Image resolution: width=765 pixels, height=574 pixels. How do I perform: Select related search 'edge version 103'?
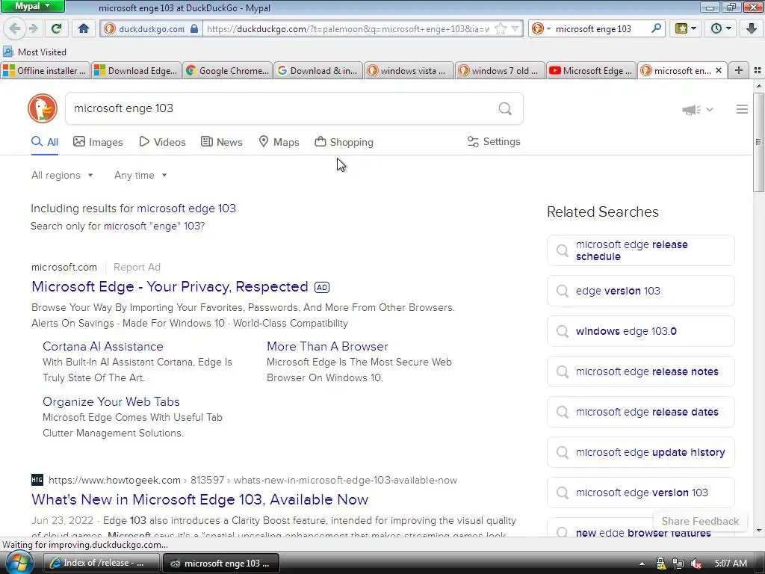pos(640,291)
